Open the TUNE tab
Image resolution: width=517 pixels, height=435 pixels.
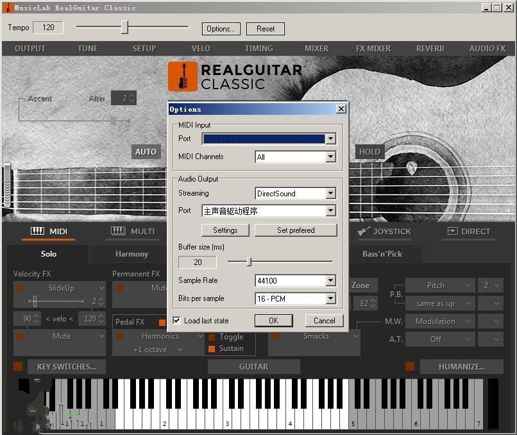(x=88, y=49)
